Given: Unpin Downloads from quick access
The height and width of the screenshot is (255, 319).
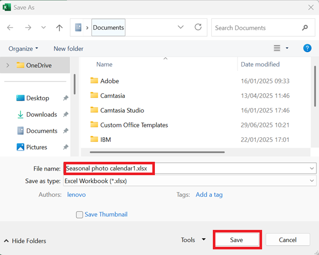Looking at the screenshot, I should [65, 114].
